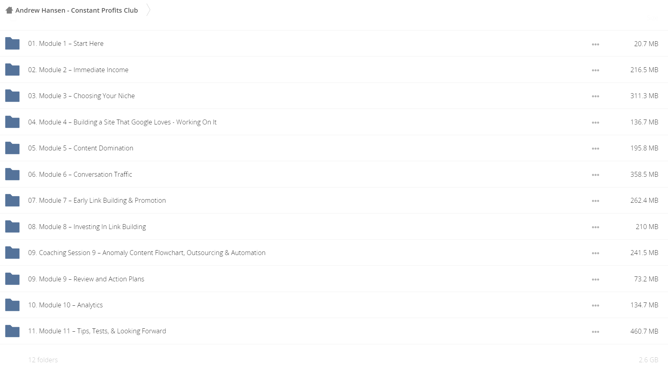Click the home icon in breadcrumb

pyautogui.click(x=9, y=10)
